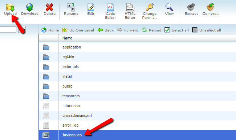Click the public folder name

point(68,86)
